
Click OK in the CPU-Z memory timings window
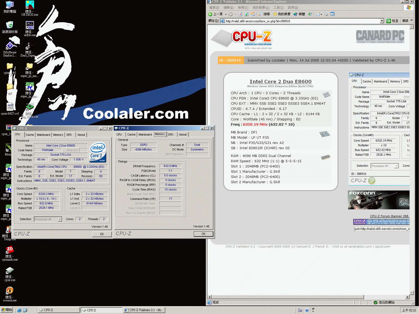point(203,234)
